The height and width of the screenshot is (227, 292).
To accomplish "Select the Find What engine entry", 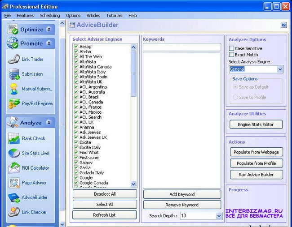I will click(x=89, y=152).
